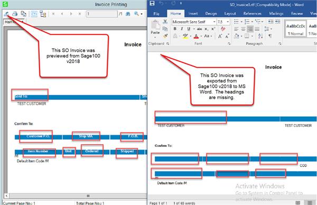Increase font size with Grow Font

220,36
